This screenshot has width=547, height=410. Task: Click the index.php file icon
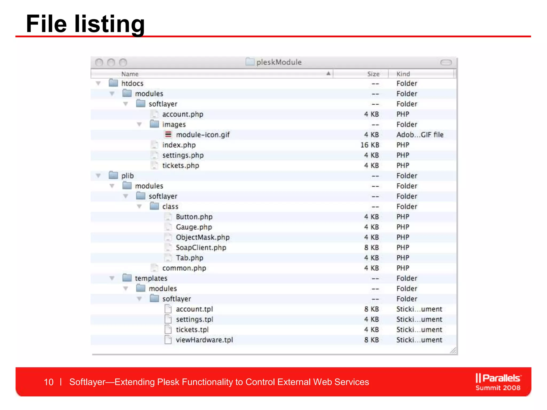point(154,145)
